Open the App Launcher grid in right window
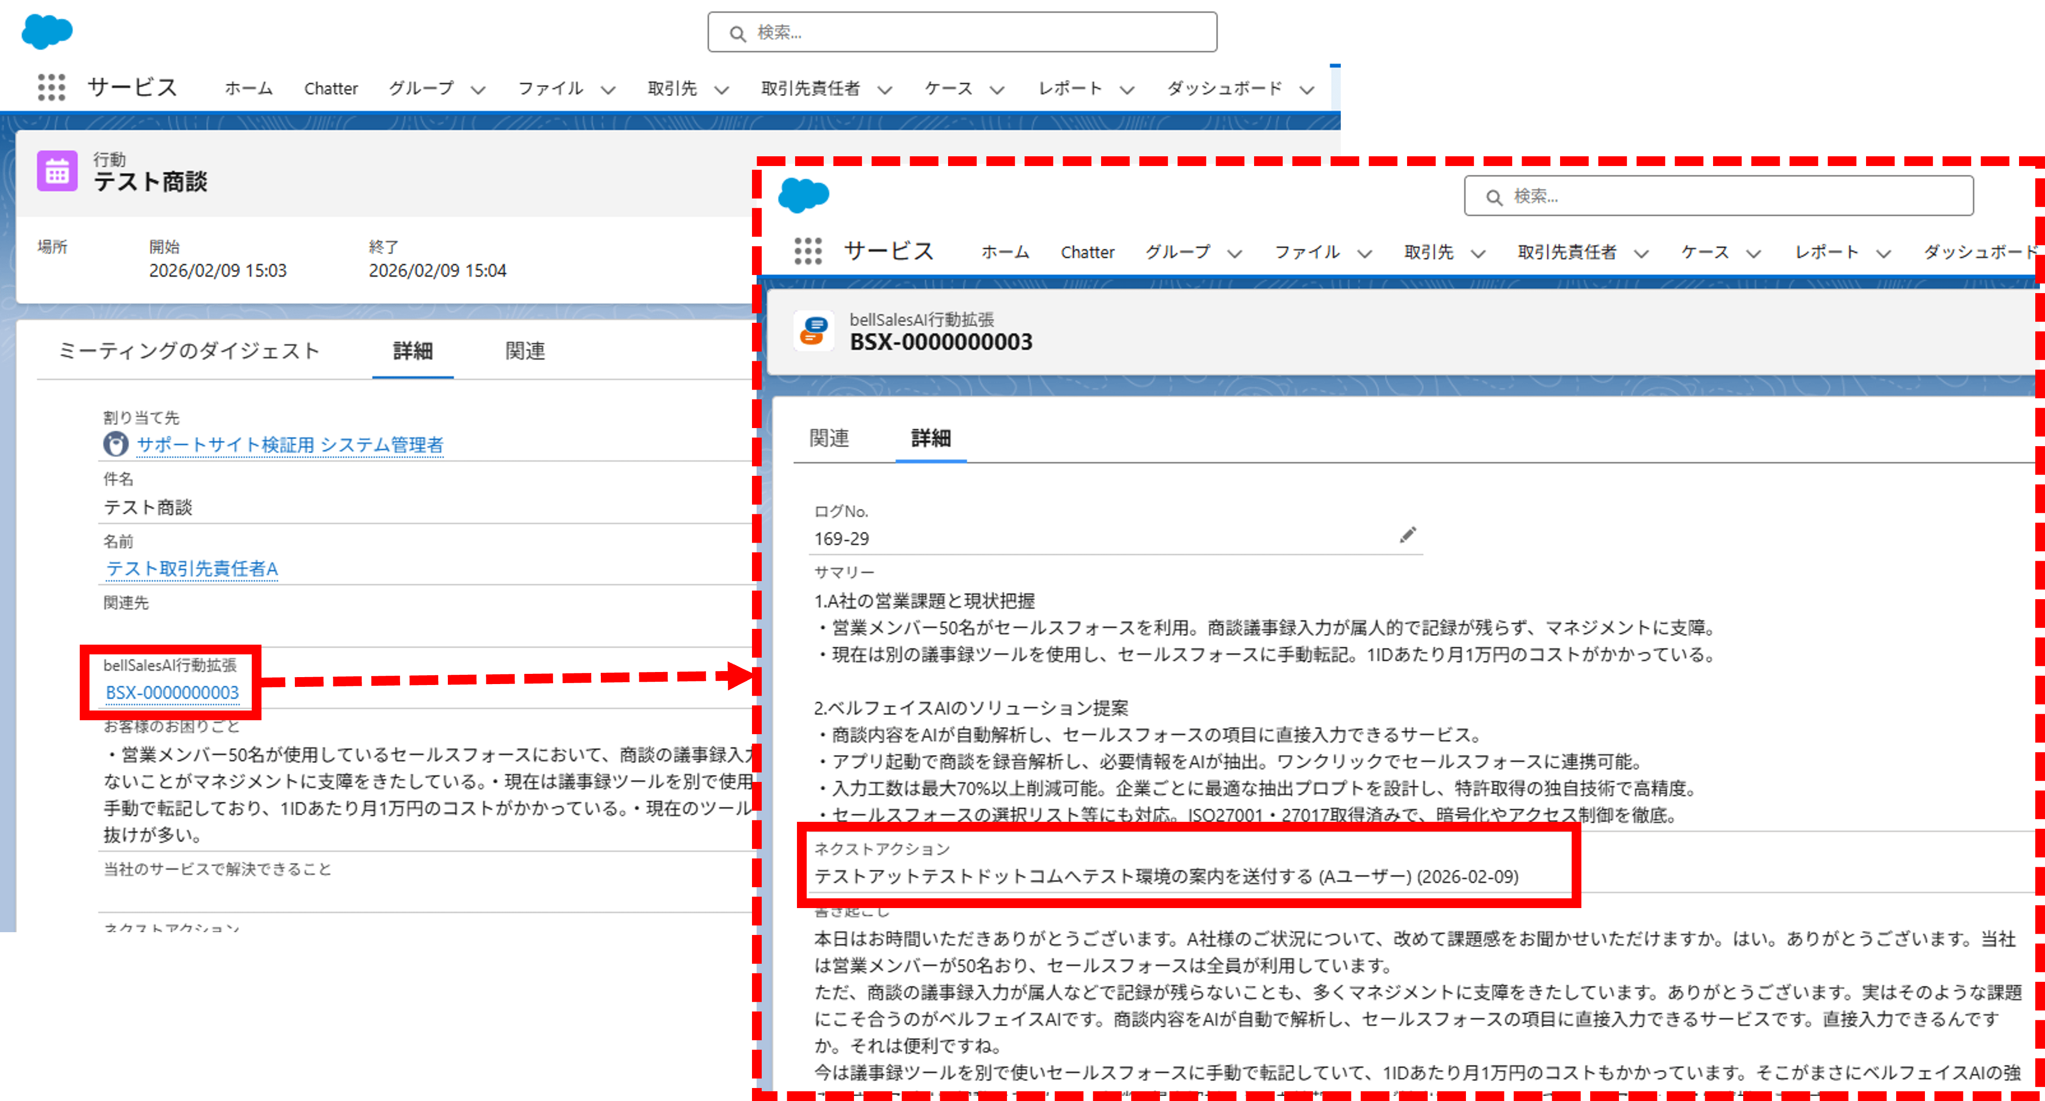This screenshot has height=1101, width=2045. pyautogui.click(x=808, y=251)
